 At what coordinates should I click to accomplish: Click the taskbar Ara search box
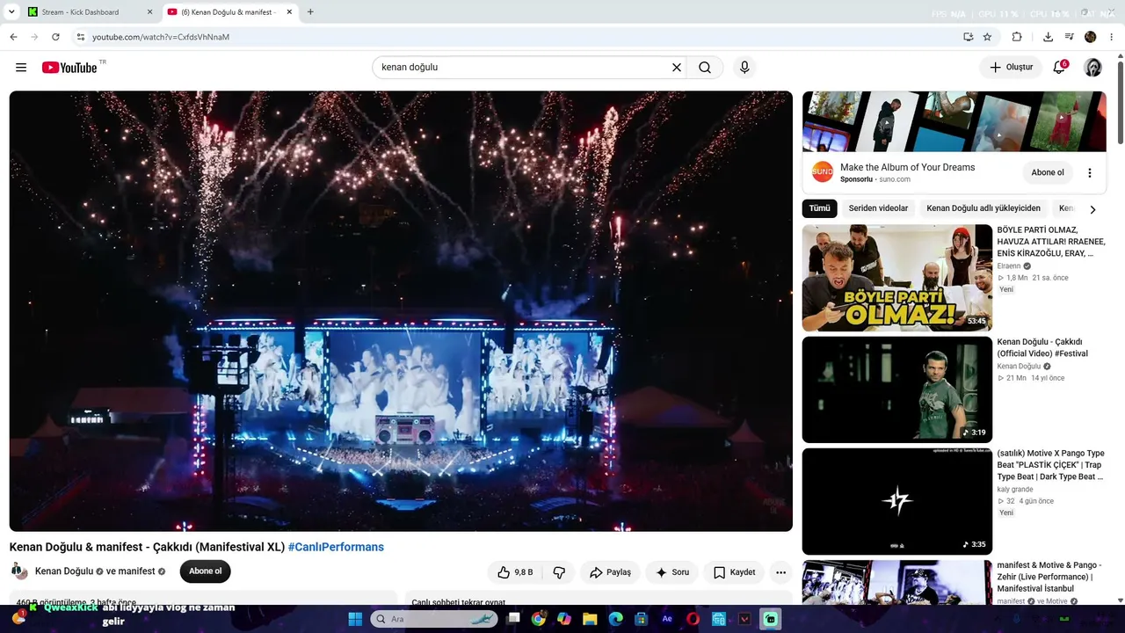tap(433, 619)
